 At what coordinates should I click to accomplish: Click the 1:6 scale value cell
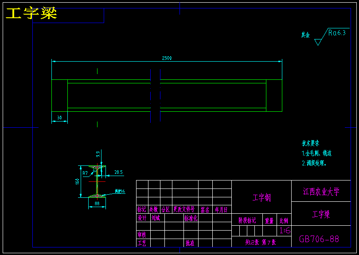pyautogui.click(x=285, y=231)
